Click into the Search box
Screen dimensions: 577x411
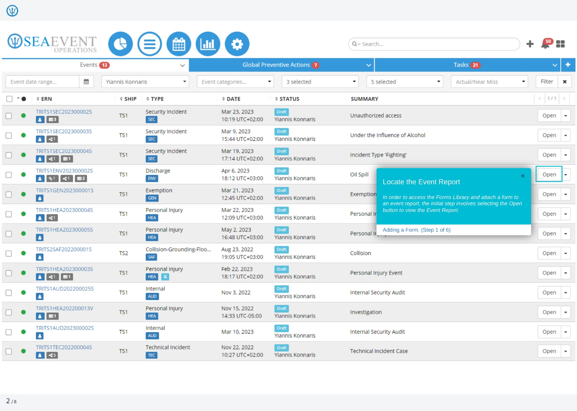click(434, 44)
